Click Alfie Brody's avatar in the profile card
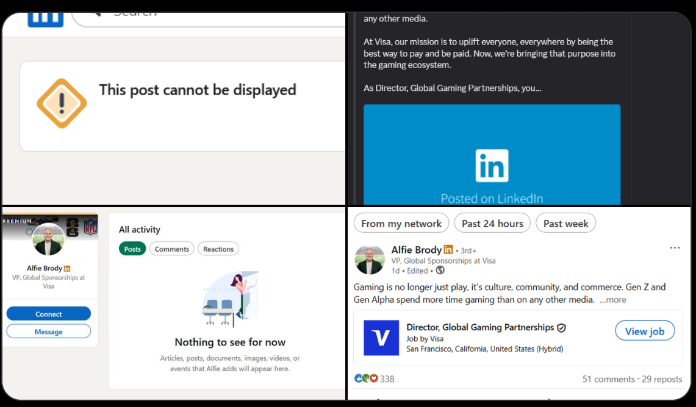This screenshot has height=407, width=696. click(x=48, y=239)
